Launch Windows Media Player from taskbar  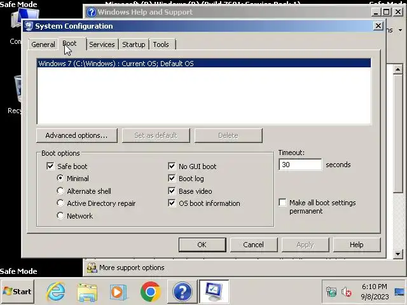pyautogui.click(x=118, y=292)
